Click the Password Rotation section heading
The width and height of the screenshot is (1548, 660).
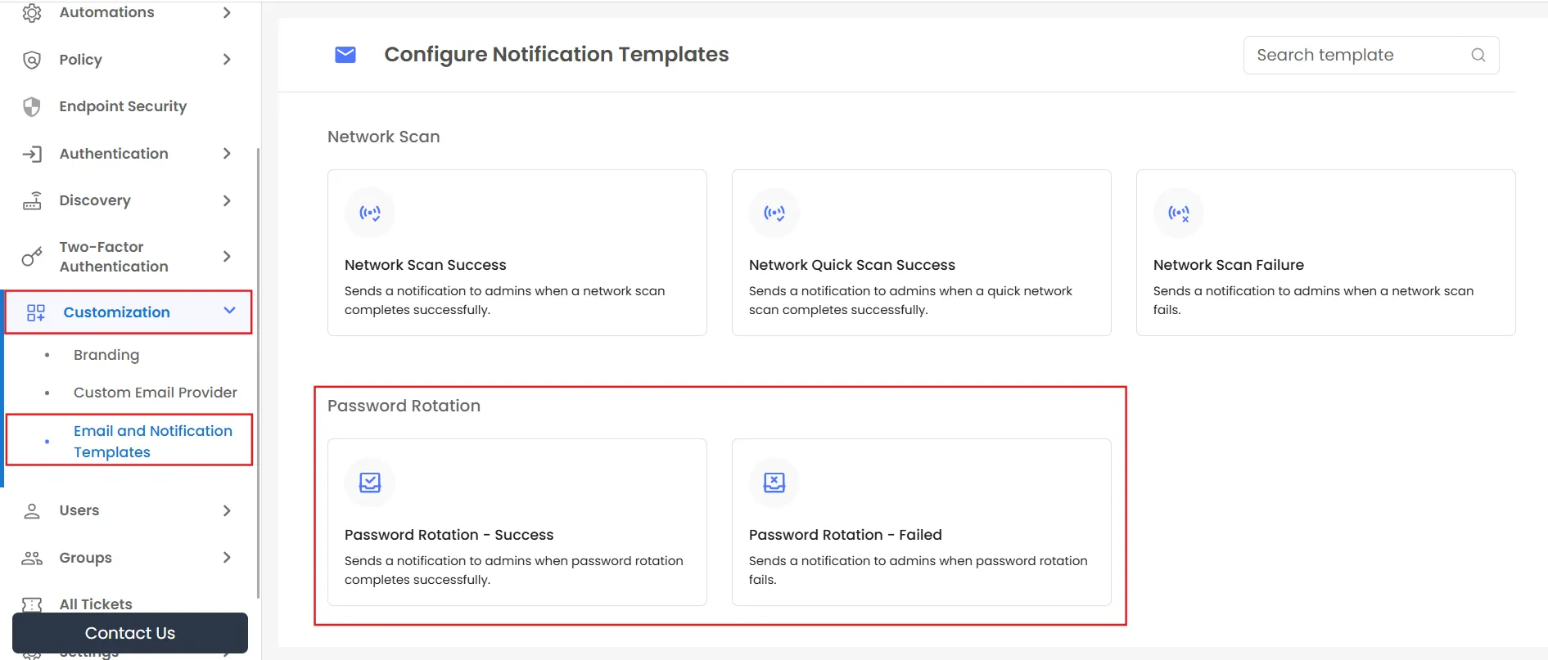(404, 406)
